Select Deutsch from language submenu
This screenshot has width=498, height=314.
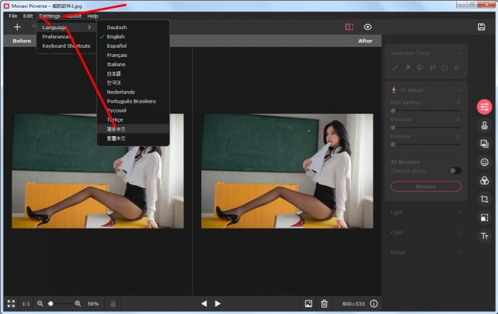pos(117,27)
